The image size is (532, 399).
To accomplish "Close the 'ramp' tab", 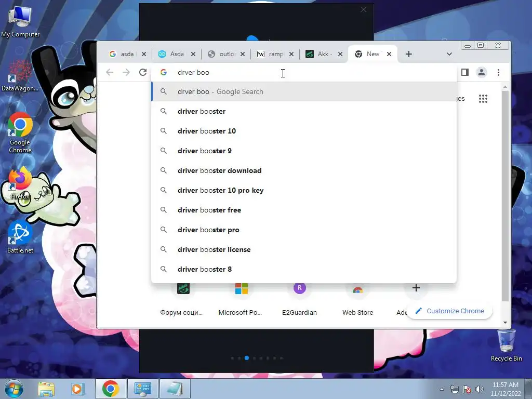I will [x=291, y=54].
